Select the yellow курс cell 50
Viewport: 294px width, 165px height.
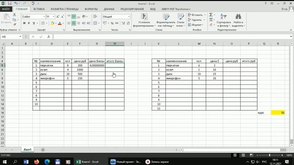click(278, 113)
